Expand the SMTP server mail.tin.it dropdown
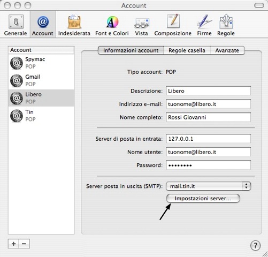This screenshot has width=268, height=257. [x=209, y=186]
